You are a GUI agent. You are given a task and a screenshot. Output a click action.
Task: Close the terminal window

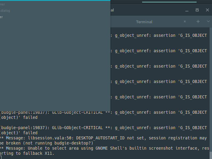pos(207,10)
